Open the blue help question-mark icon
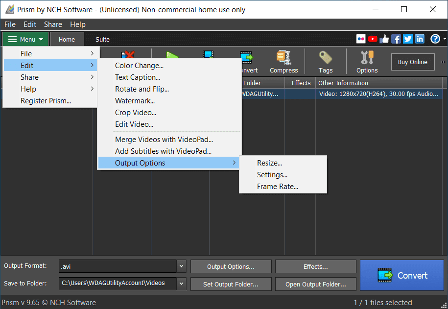This screenshot has height=309, width=448. [435, 39]
